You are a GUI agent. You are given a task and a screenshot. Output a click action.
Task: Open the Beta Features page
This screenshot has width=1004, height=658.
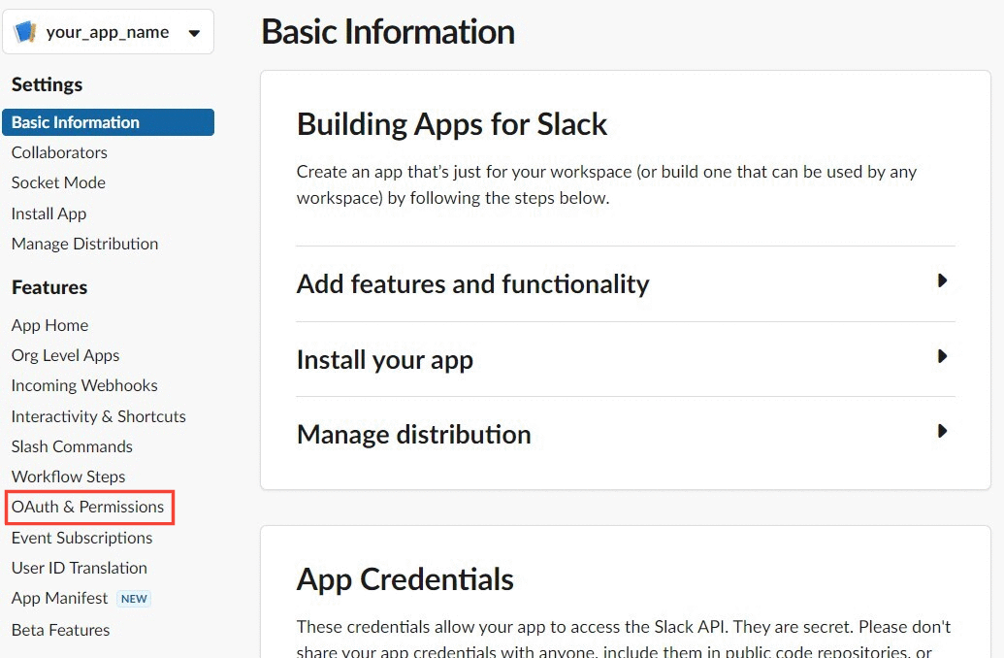(60, 630)
